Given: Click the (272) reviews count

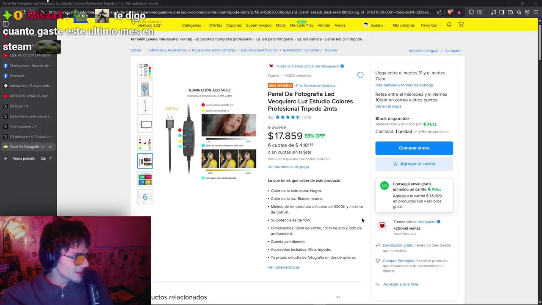Looking at the screenshot, I should click(307, 117).
